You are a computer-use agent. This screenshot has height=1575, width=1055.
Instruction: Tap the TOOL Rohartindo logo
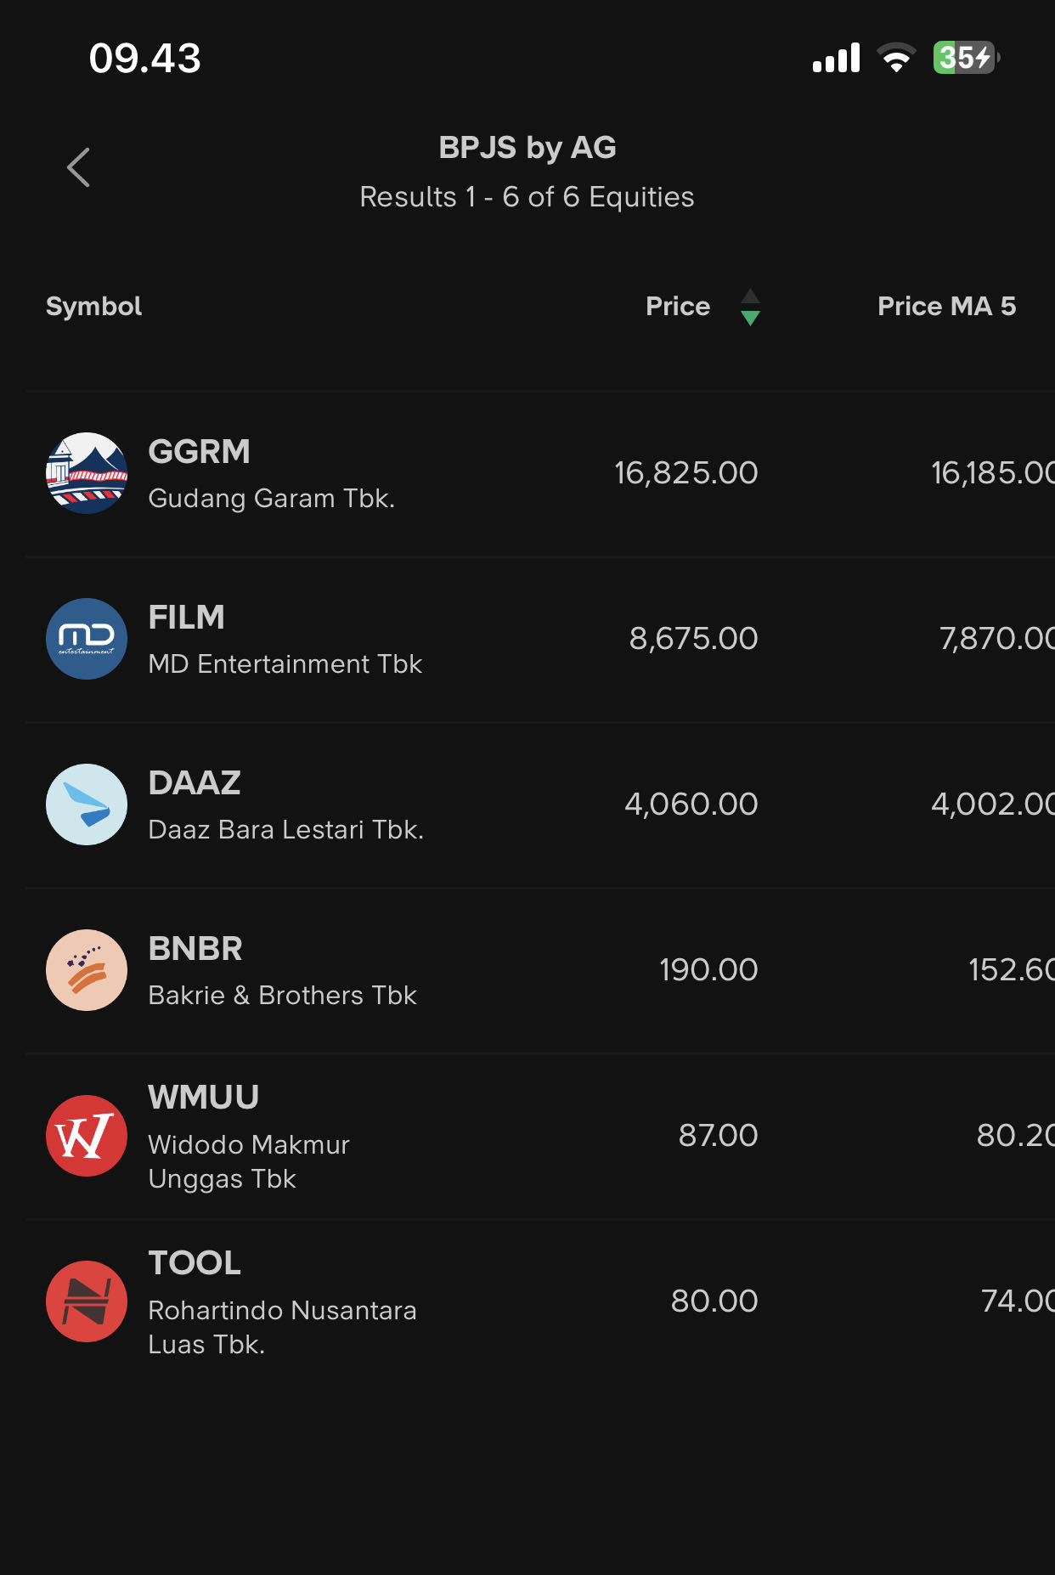tap(87, 1301)
